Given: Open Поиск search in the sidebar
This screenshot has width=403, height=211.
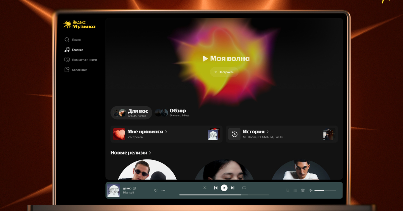Looking at the screenshot, I should 73,40.
